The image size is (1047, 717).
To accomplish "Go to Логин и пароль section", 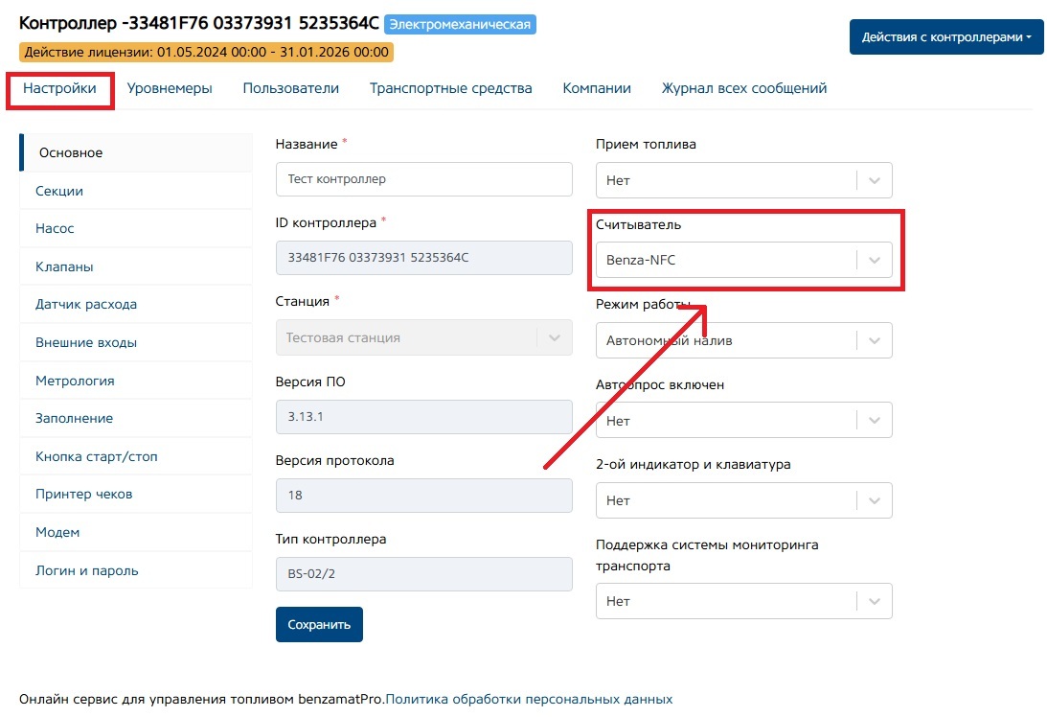I will coord(87,570).
